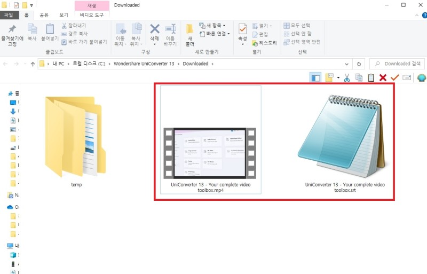Screen dimensions: 427x274
Task: Click the help question mark icon
Action: [424, 15]
